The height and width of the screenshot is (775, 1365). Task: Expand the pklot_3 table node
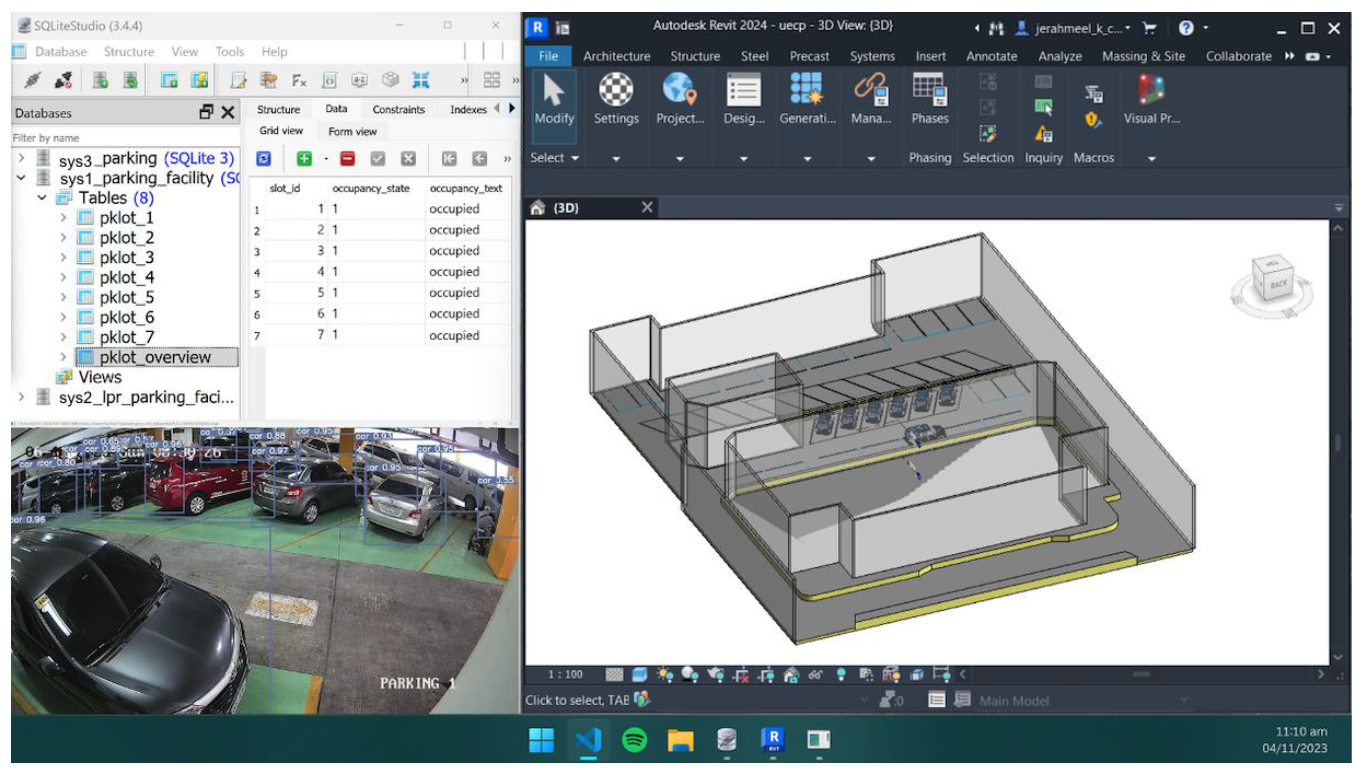coord(63,257)
